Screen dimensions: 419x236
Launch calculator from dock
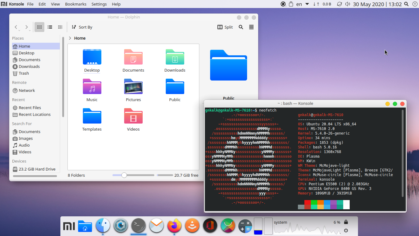coord(246,226)
